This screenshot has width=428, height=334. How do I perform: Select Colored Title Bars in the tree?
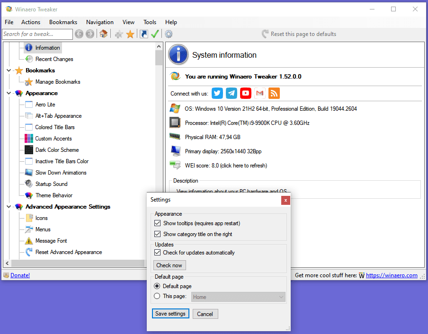pyautogui.click(x=55, y=127)
